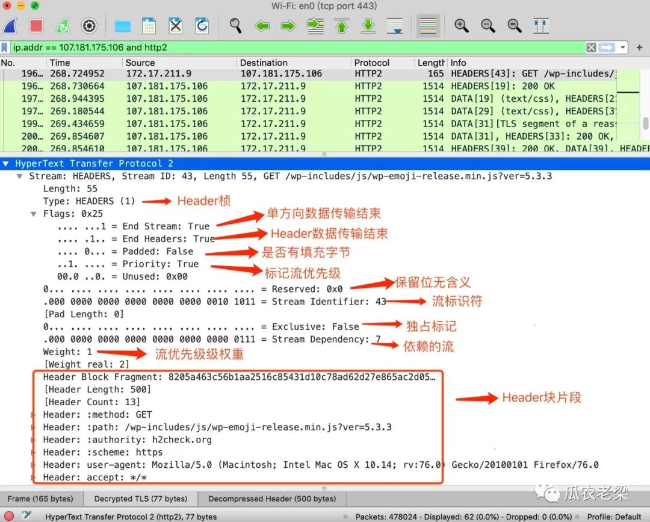Add a filter button with plus icon
Screen dimensions: 650x522
[640, 48]
